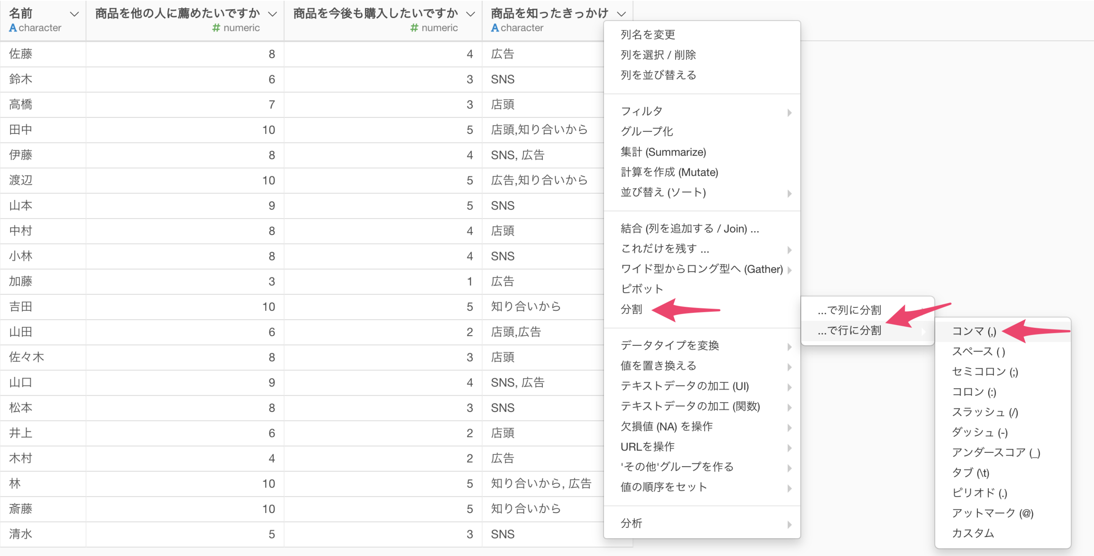This screenshot has height=556, width=1094.
Task: Open the 商品を他の人に薦めたいですか column dropdown arrow
Action: click(273, 14)
